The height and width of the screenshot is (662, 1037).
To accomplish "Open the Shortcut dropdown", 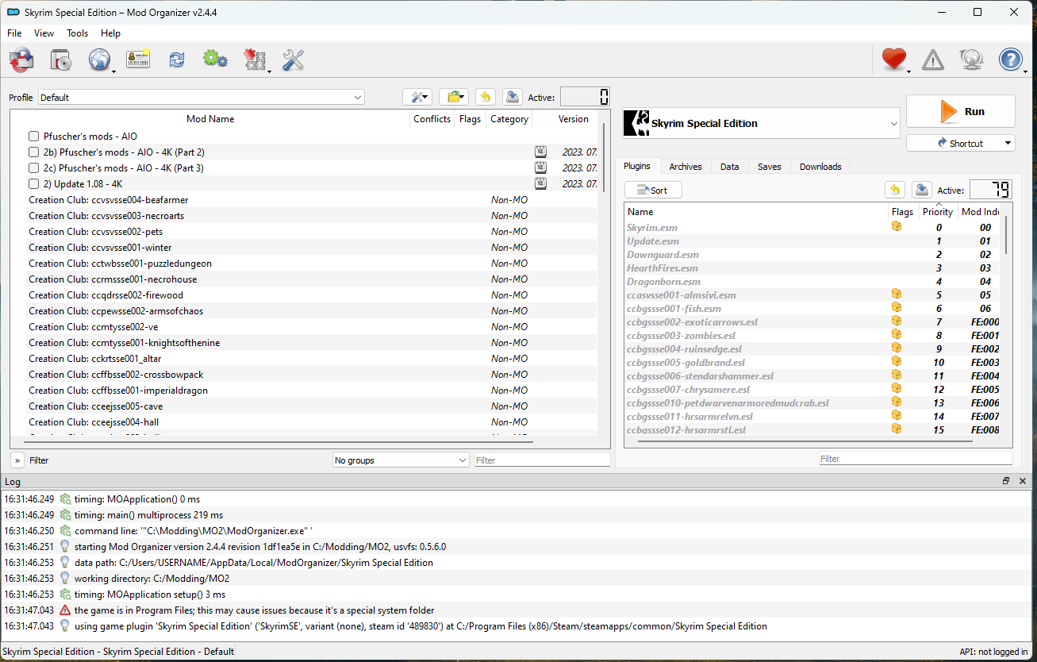I will pos(961,143).
